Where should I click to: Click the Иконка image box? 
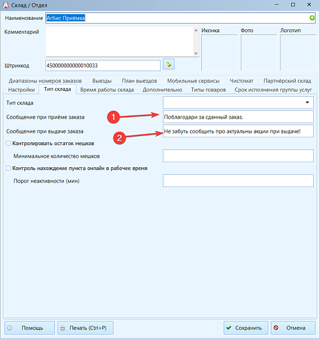coord(219,53)
